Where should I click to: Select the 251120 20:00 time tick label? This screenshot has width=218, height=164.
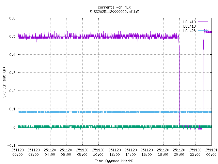pos(179,152)
